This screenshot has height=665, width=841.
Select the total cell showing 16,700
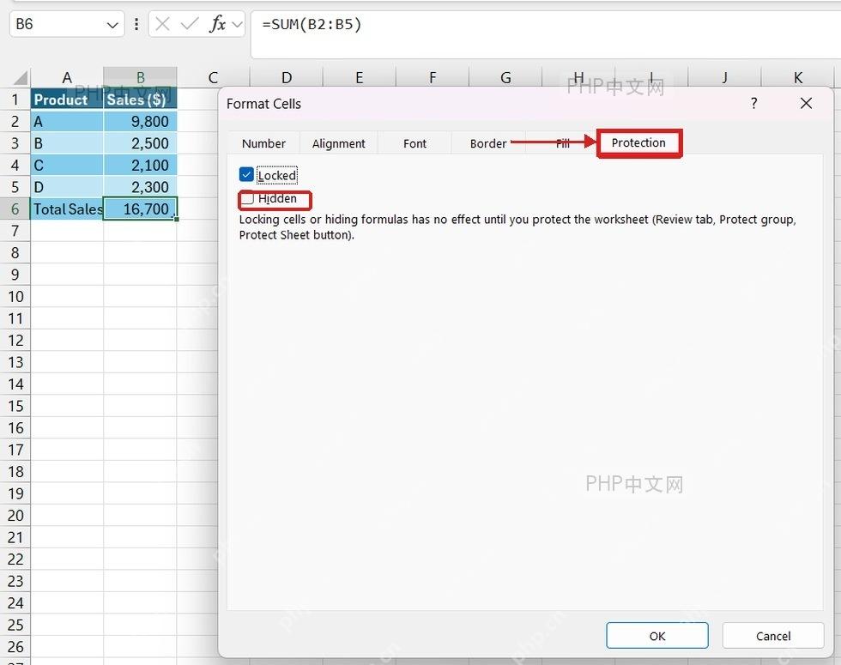tap(140, 209)
